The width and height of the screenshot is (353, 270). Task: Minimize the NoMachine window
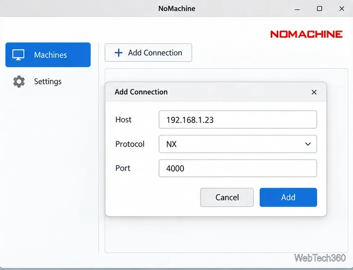297,9
